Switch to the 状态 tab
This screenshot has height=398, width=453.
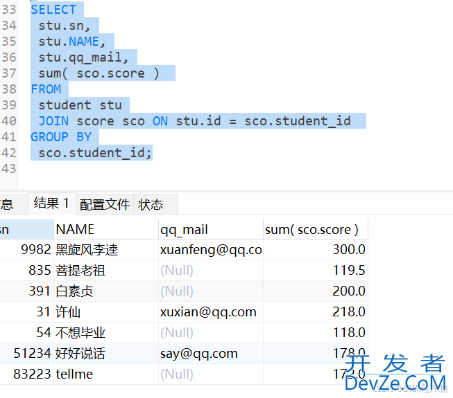tap(155, 205)
